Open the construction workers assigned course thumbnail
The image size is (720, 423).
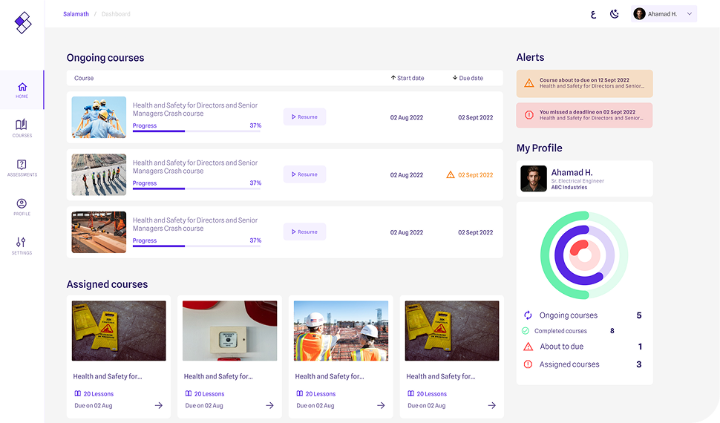pyautogui.click(x=341, y=330)
